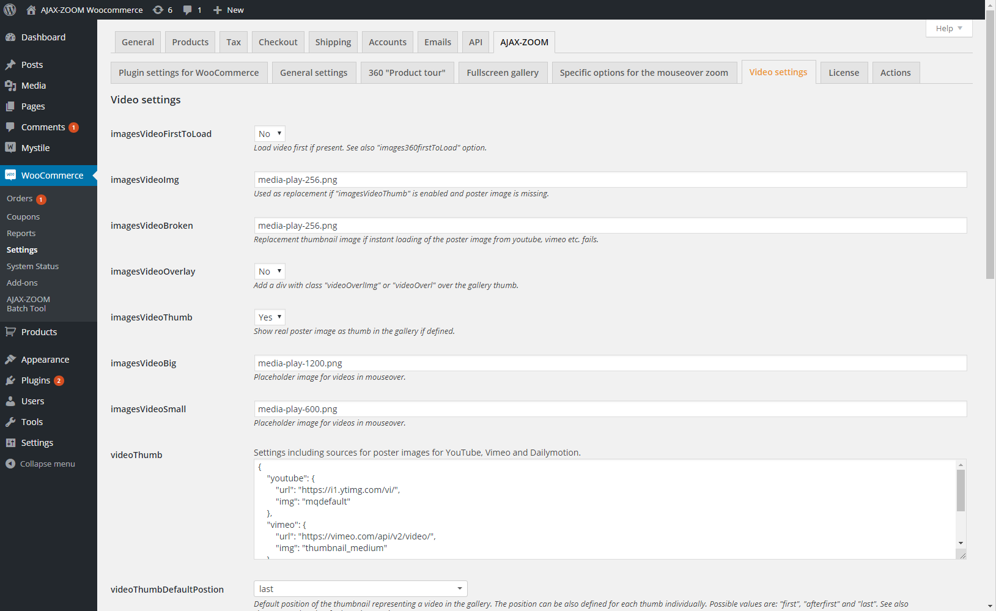Open Specific options for mouseover zoom subtab
The height and width of the screenshot is (611, 996).
pyautogui.click(x=644, y=73)
